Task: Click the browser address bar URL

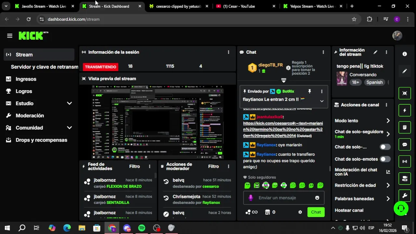Action: [74, 19]
